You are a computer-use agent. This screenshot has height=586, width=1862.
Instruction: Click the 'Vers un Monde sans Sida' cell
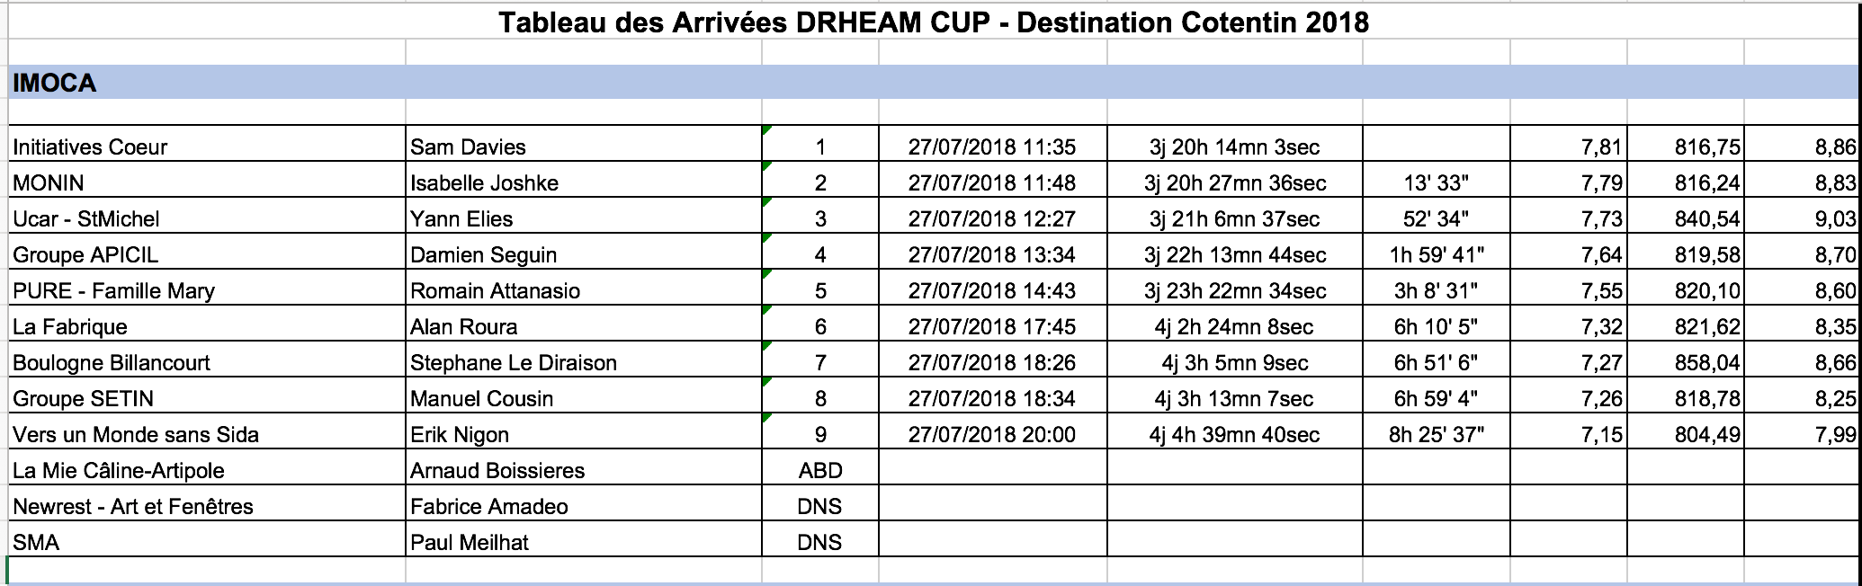136,434
